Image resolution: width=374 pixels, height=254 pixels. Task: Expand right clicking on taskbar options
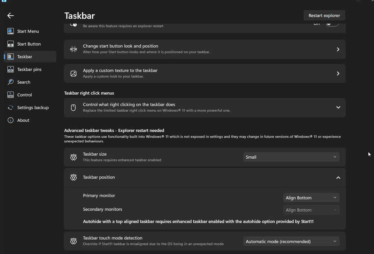(x=338, y=108)
